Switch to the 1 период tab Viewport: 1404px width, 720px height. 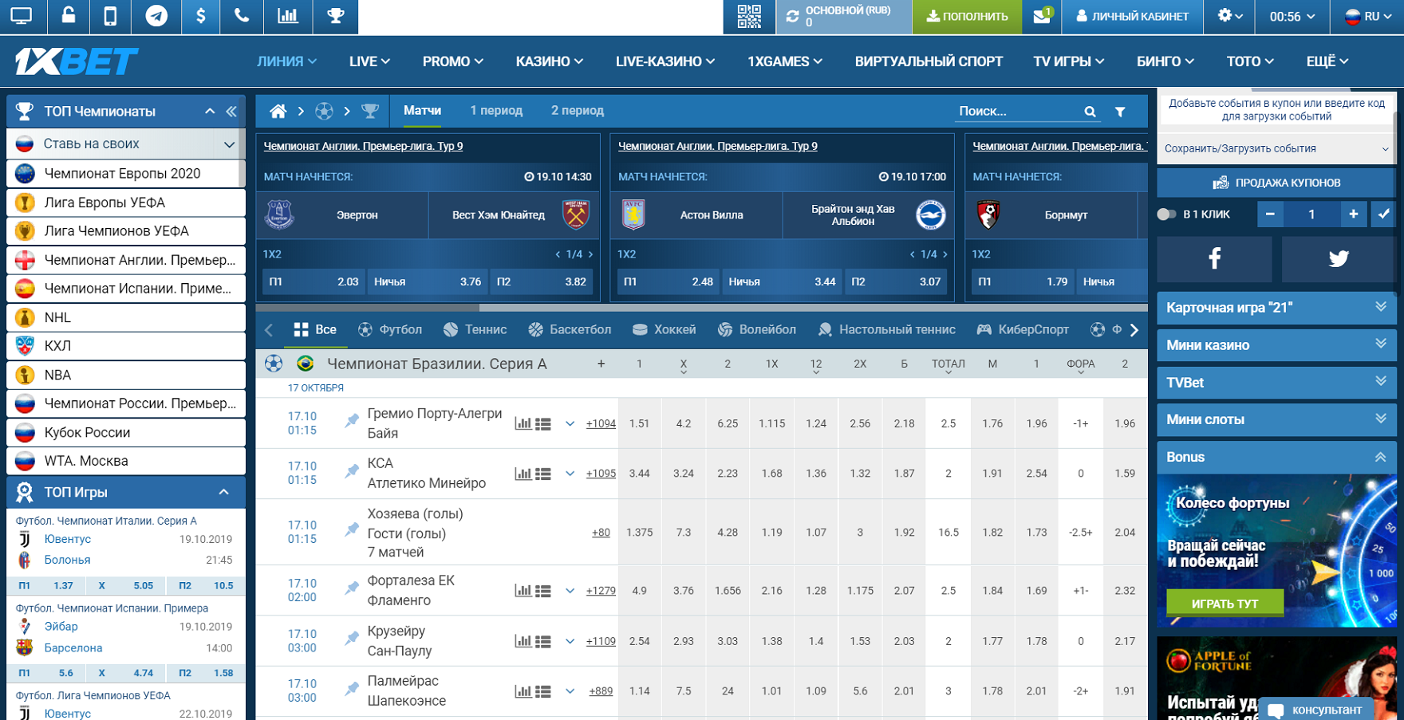(x=496, y=111)
